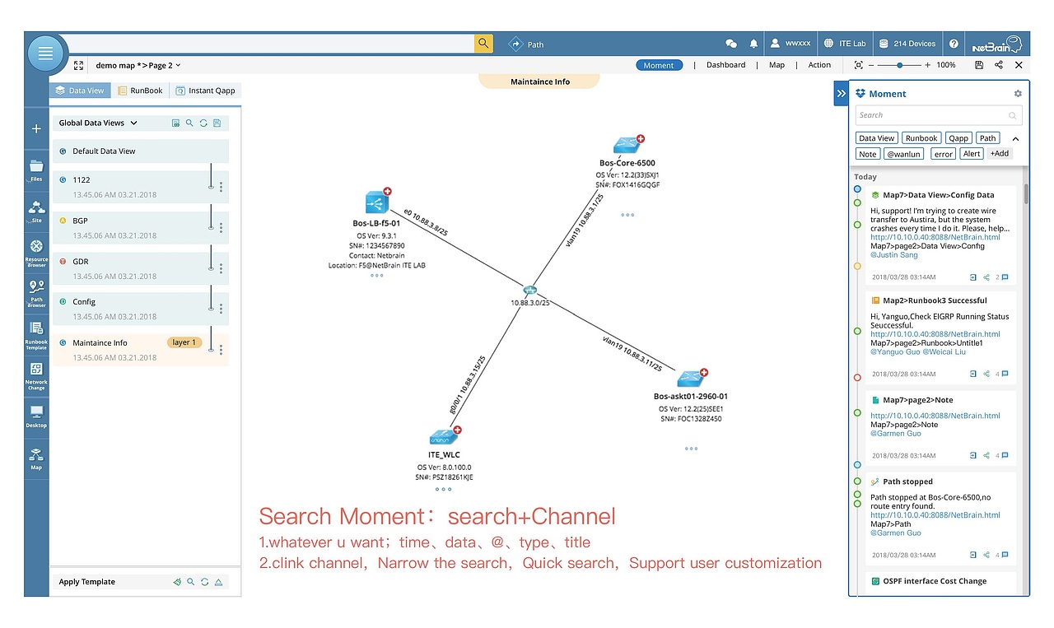The width and height of the screenshot is (1054, 628).
Task: Switch to the Data View tab
Action: pos(79,91)
